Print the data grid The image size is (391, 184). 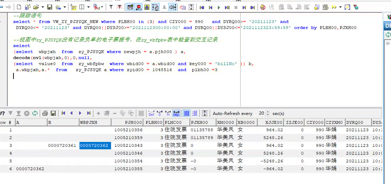45,113
